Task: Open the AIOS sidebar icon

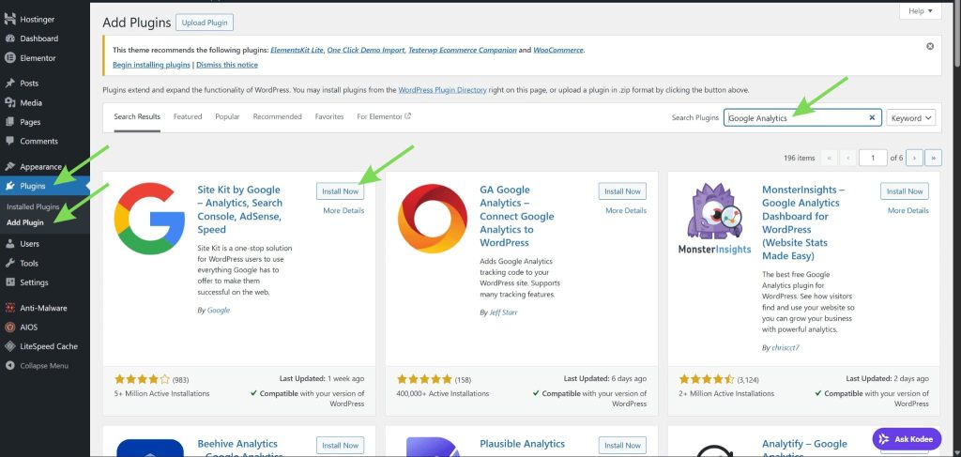Action: (x=9, y=328)
